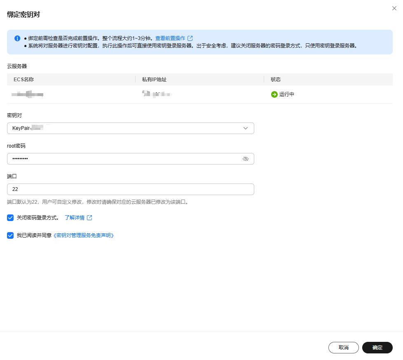Click the blue info icon in the notice banner
The width and height of the screenshot is (403, 360).
[x=17, y=38]
